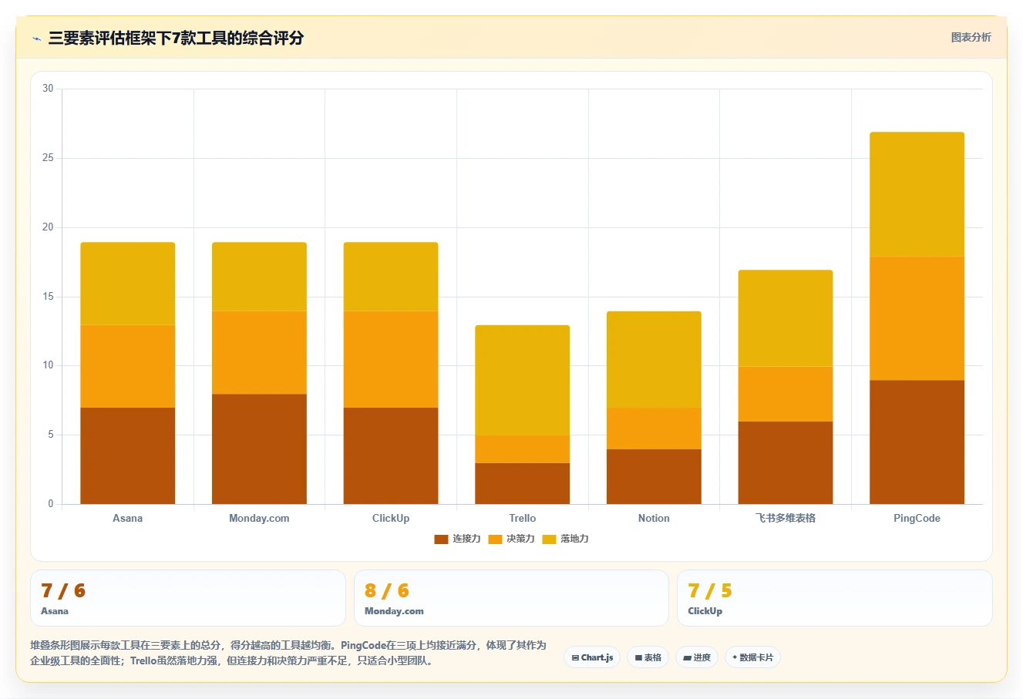The image size is (1023, 699).
Task: Click the PingCode x-axis label
Action: tap(917, 518)
